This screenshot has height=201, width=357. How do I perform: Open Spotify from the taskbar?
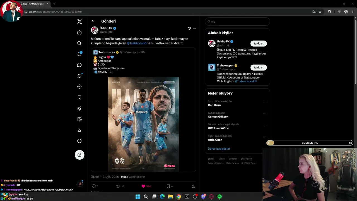pos(219,197)
